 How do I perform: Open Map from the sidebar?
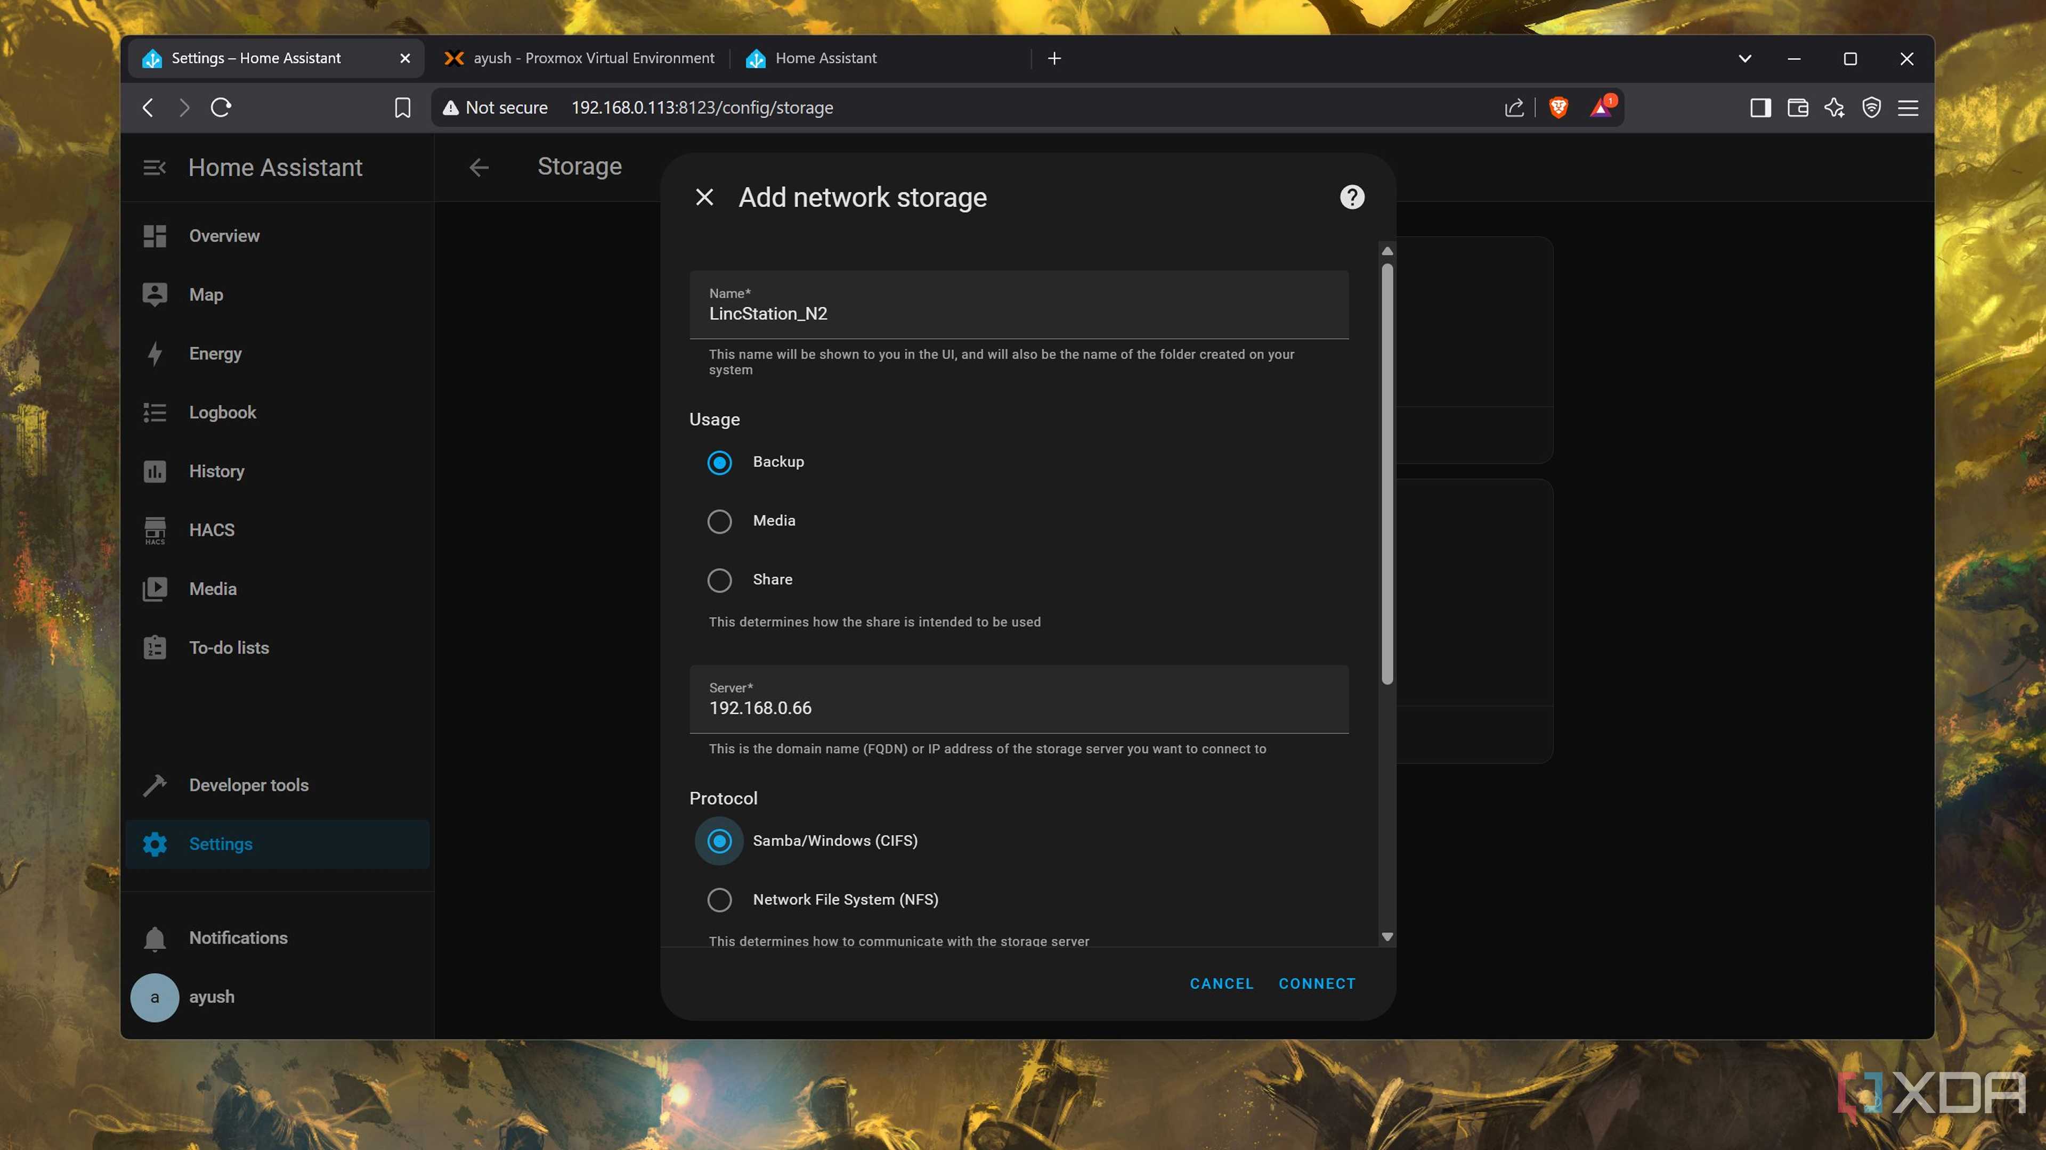[277, 294]
